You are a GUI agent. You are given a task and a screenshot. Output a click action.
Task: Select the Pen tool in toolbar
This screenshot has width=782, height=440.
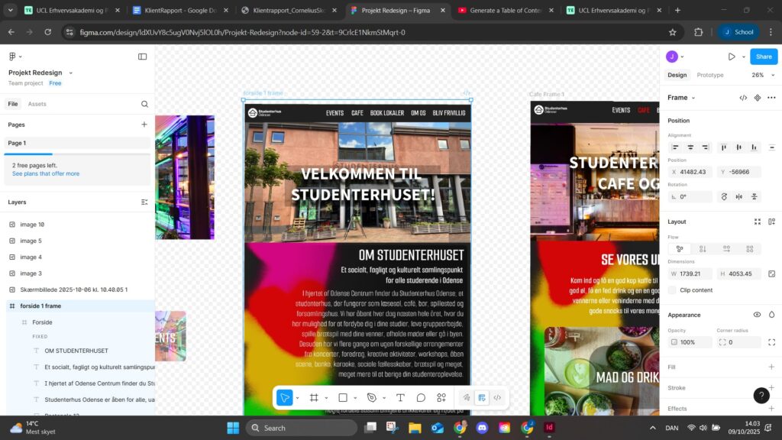coord(372,397)
